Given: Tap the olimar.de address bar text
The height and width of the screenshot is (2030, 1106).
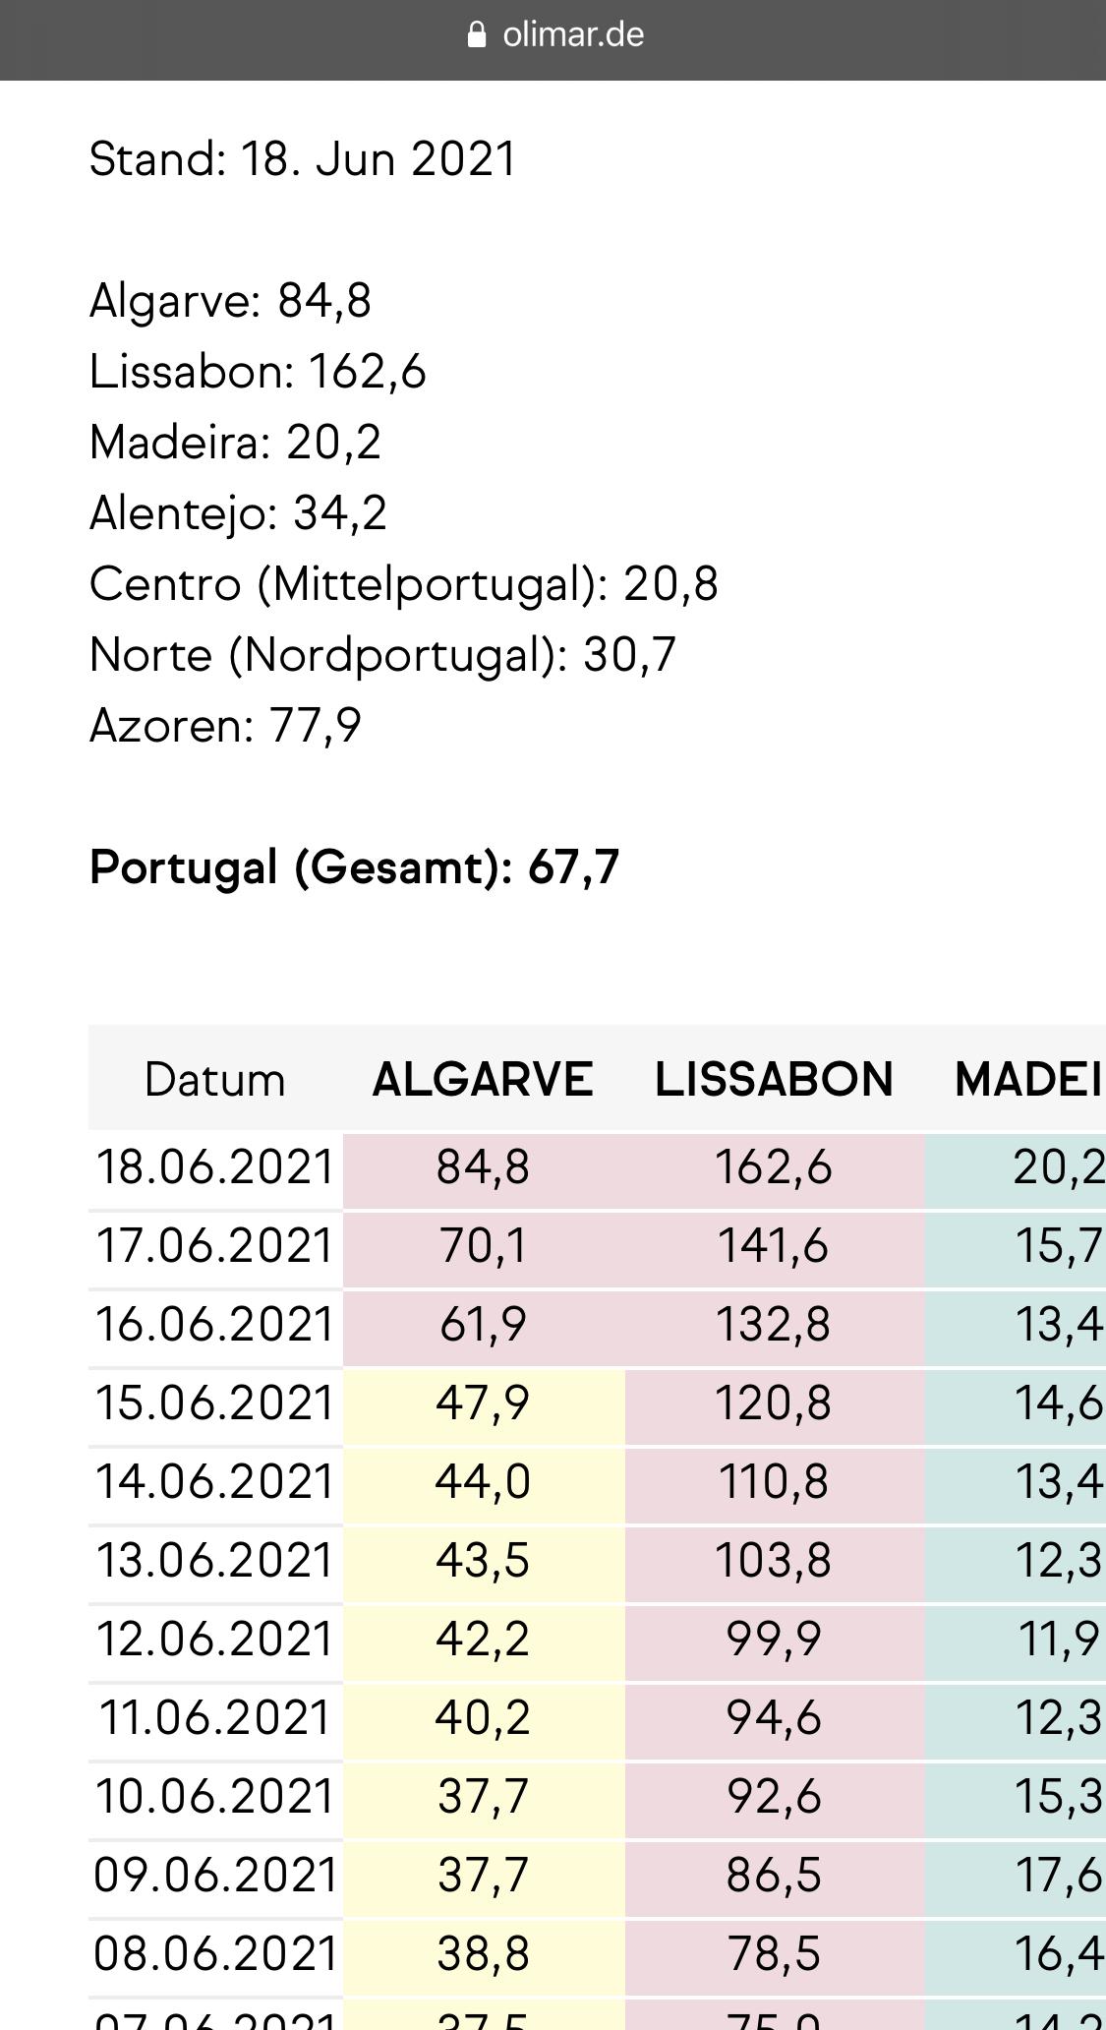Looking at the screenshot, I should 573,35.
